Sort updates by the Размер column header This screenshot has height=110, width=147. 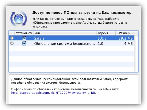tap(125, 33)
